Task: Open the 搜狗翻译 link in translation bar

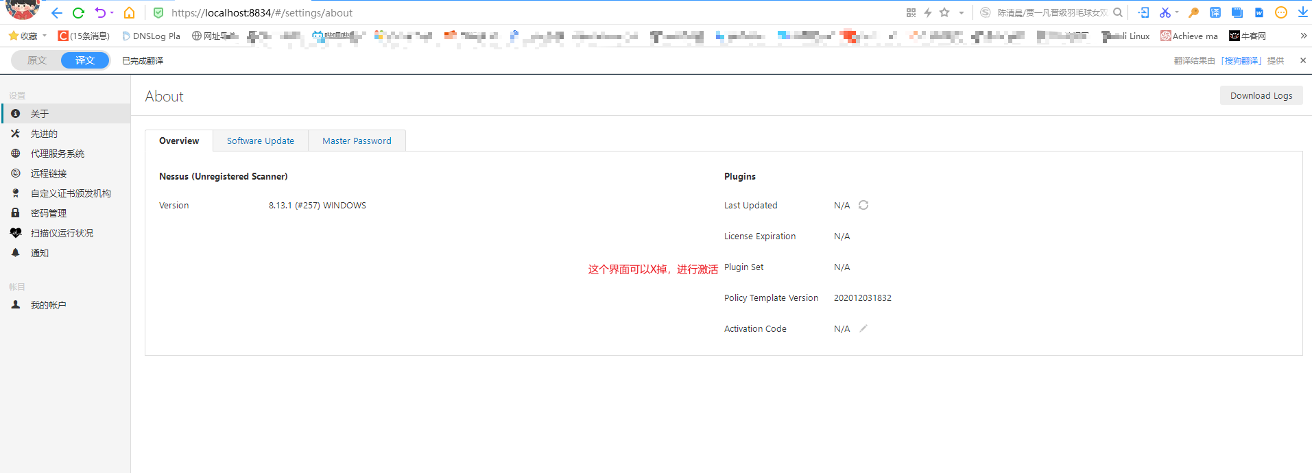Action: [x=1241, y=61]
